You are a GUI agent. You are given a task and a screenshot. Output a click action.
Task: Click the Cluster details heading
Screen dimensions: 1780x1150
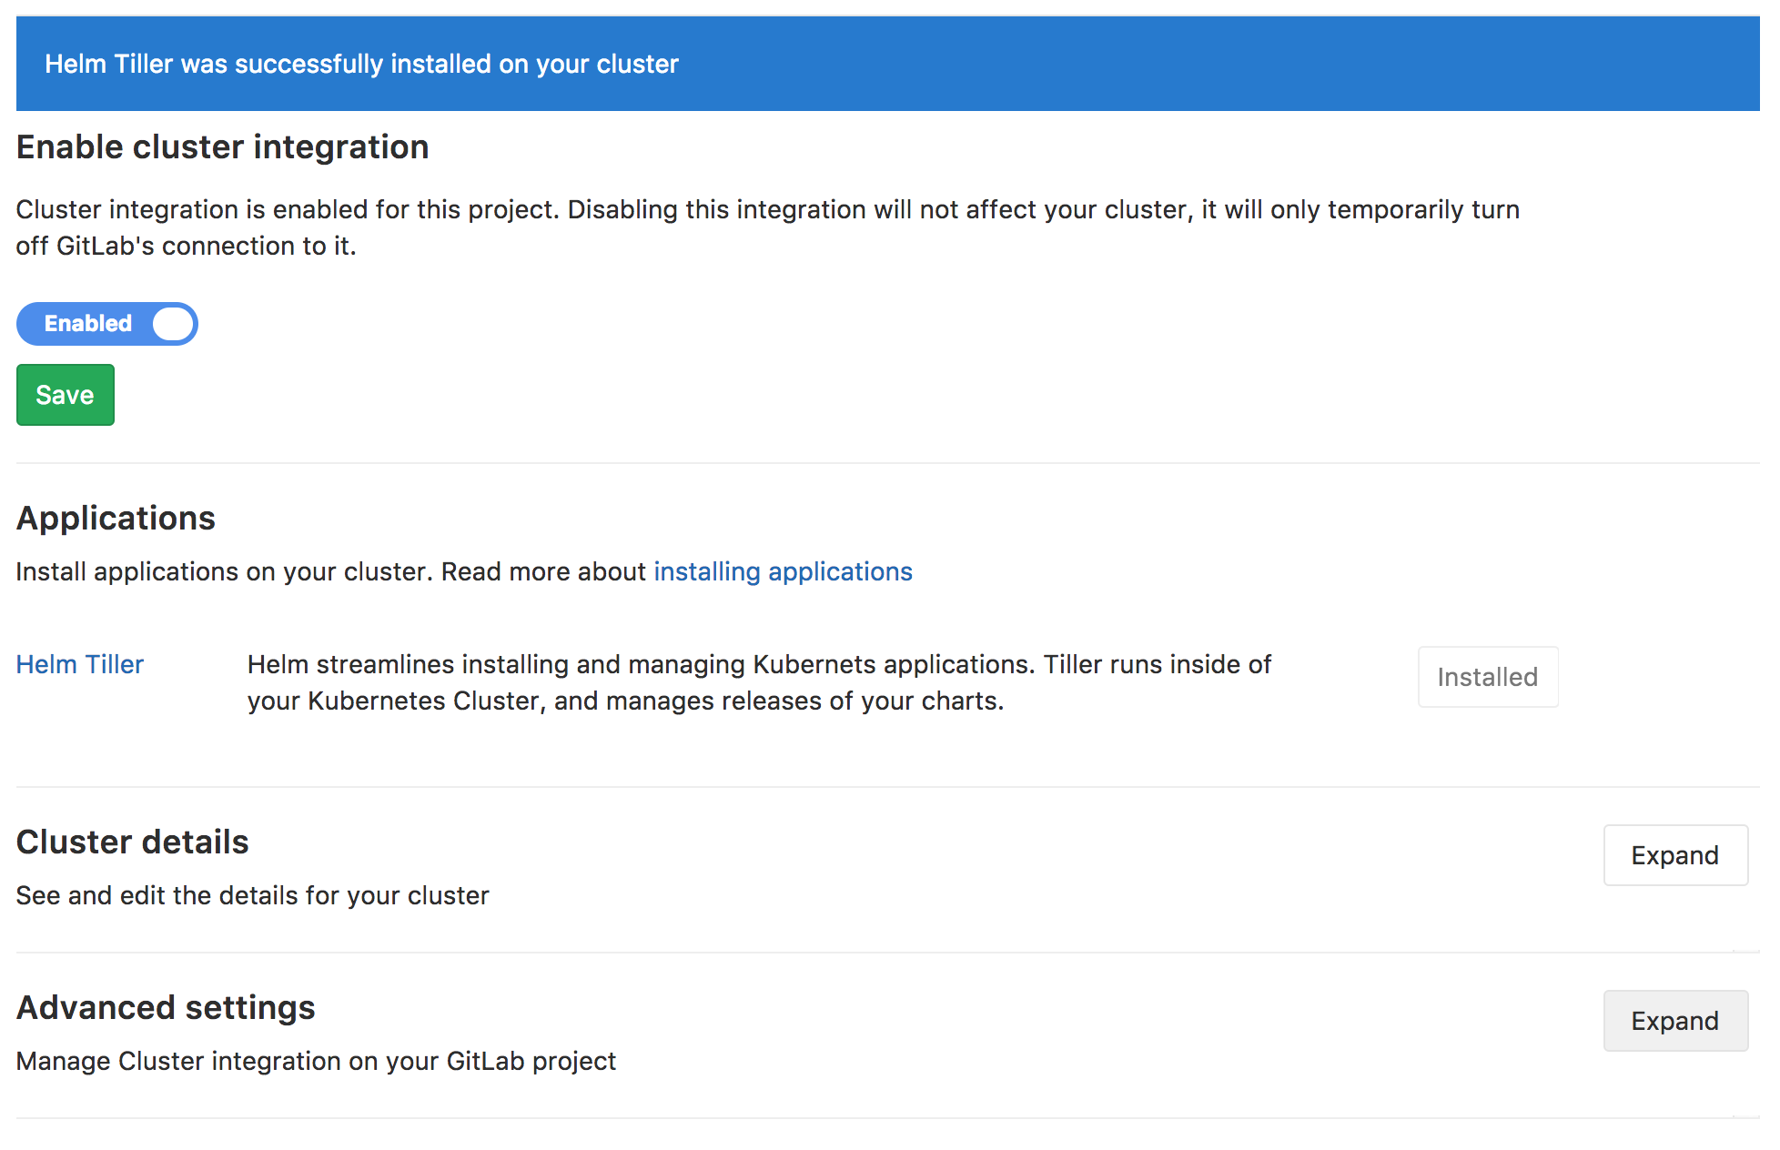tap(132, 842)
